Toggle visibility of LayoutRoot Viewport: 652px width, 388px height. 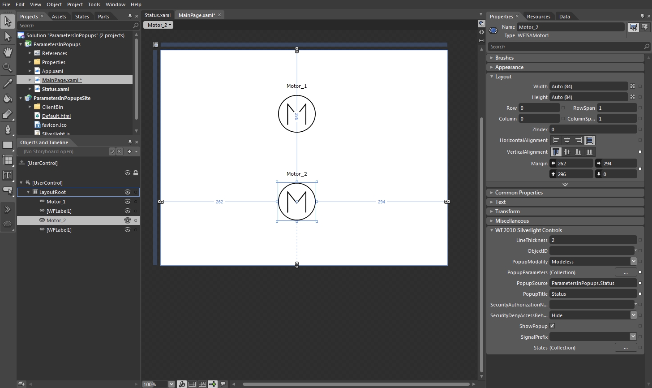tap(128, 192)
